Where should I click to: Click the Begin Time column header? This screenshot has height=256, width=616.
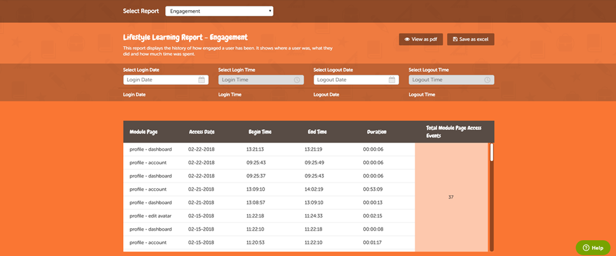260,132
